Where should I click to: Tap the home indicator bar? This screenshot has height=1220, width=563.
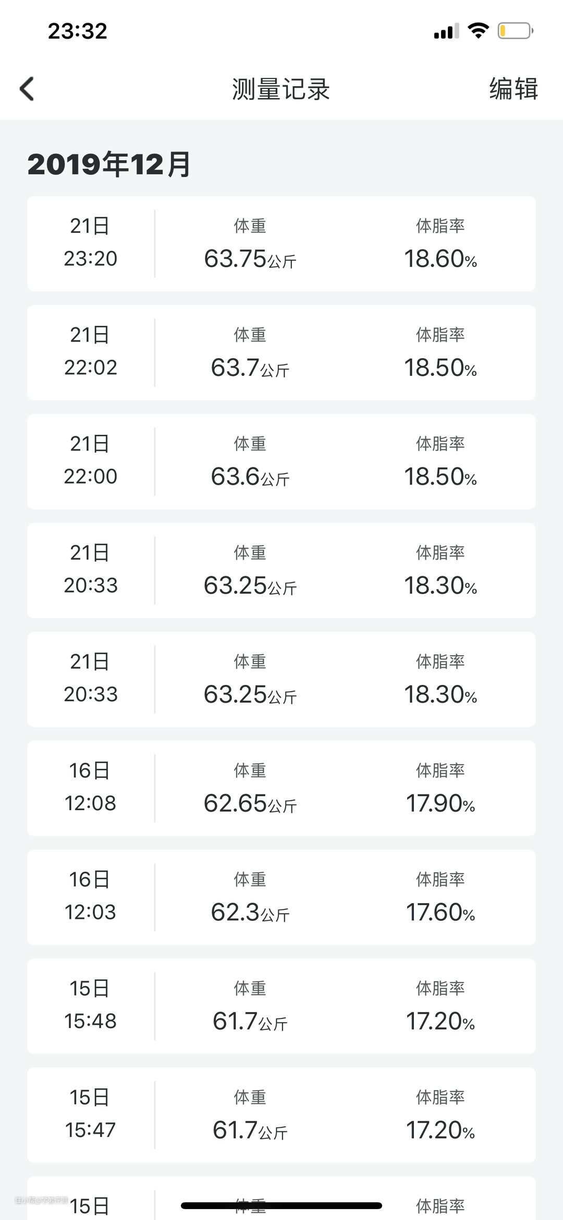click(x=281, y=1205)
